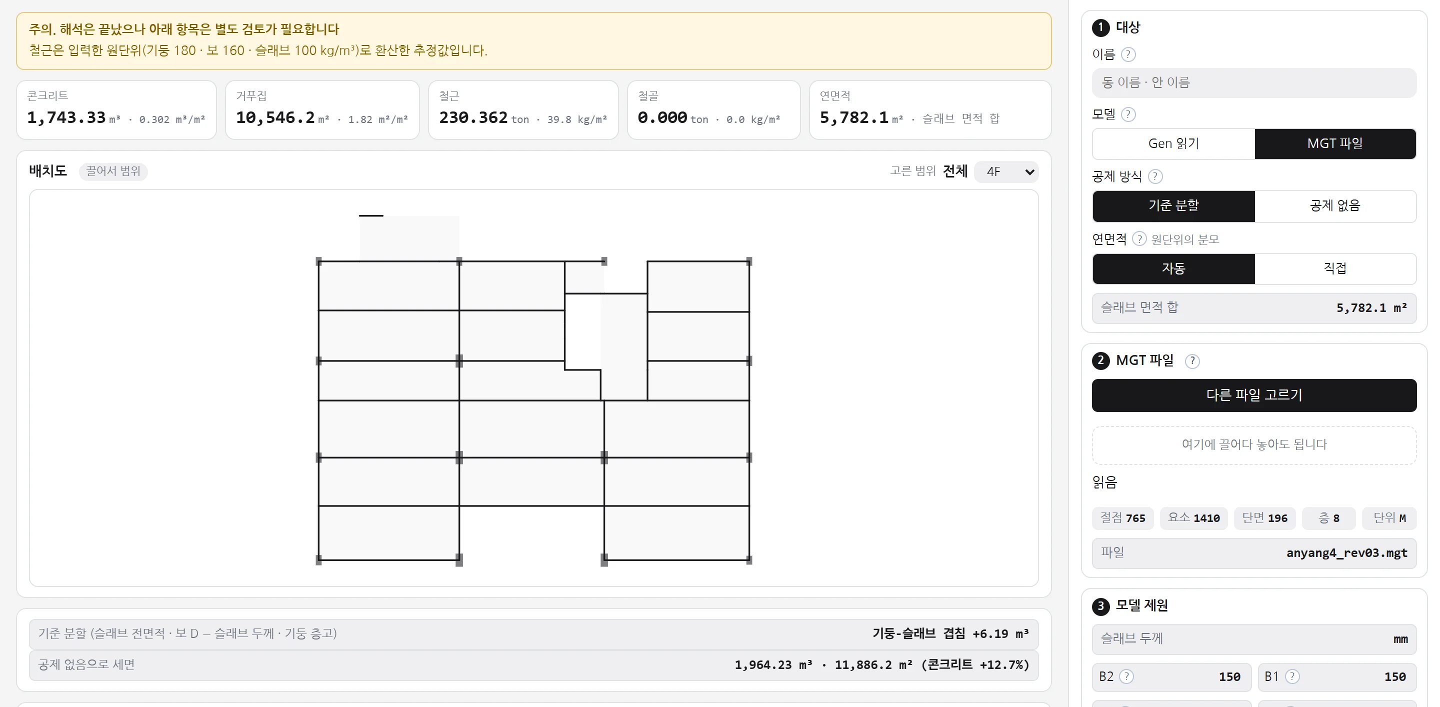Click the 층 8 chip
This screenshot has width=1440, height=707.
click(1329, 518)
